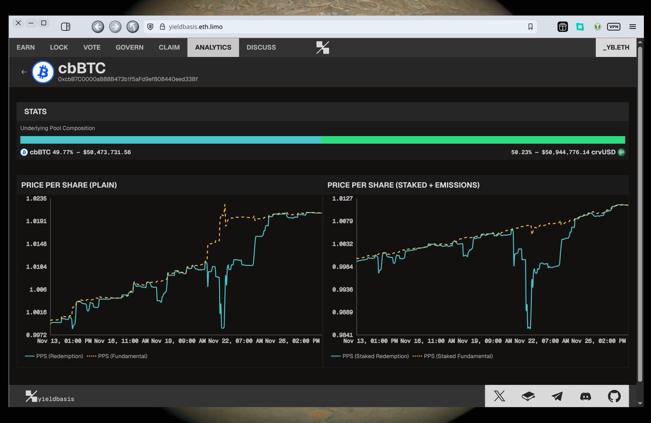Click the small cbBTC icon in pool composition

(x=24, y=152)
